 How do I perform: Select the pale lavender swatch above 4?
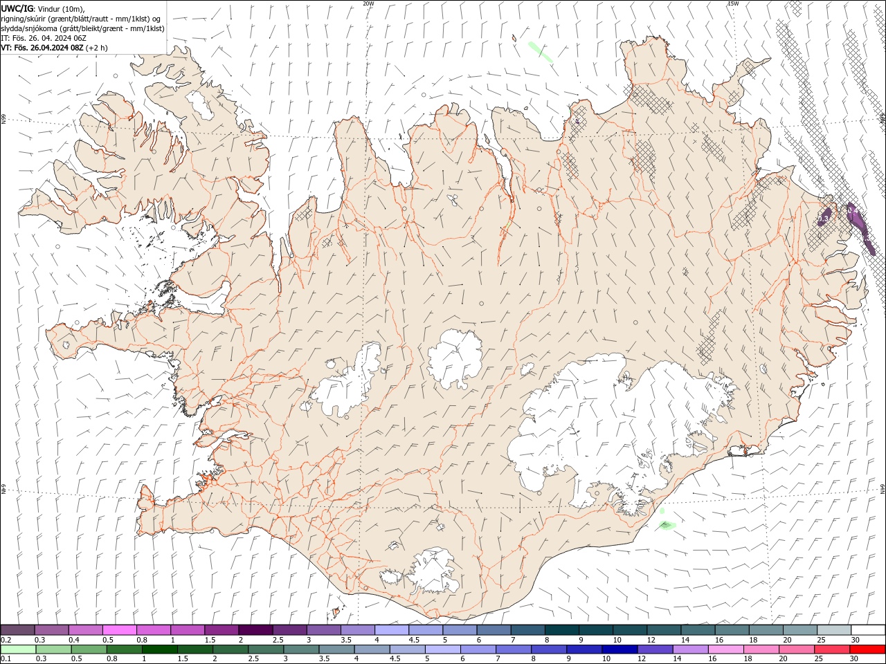(392, 629)
